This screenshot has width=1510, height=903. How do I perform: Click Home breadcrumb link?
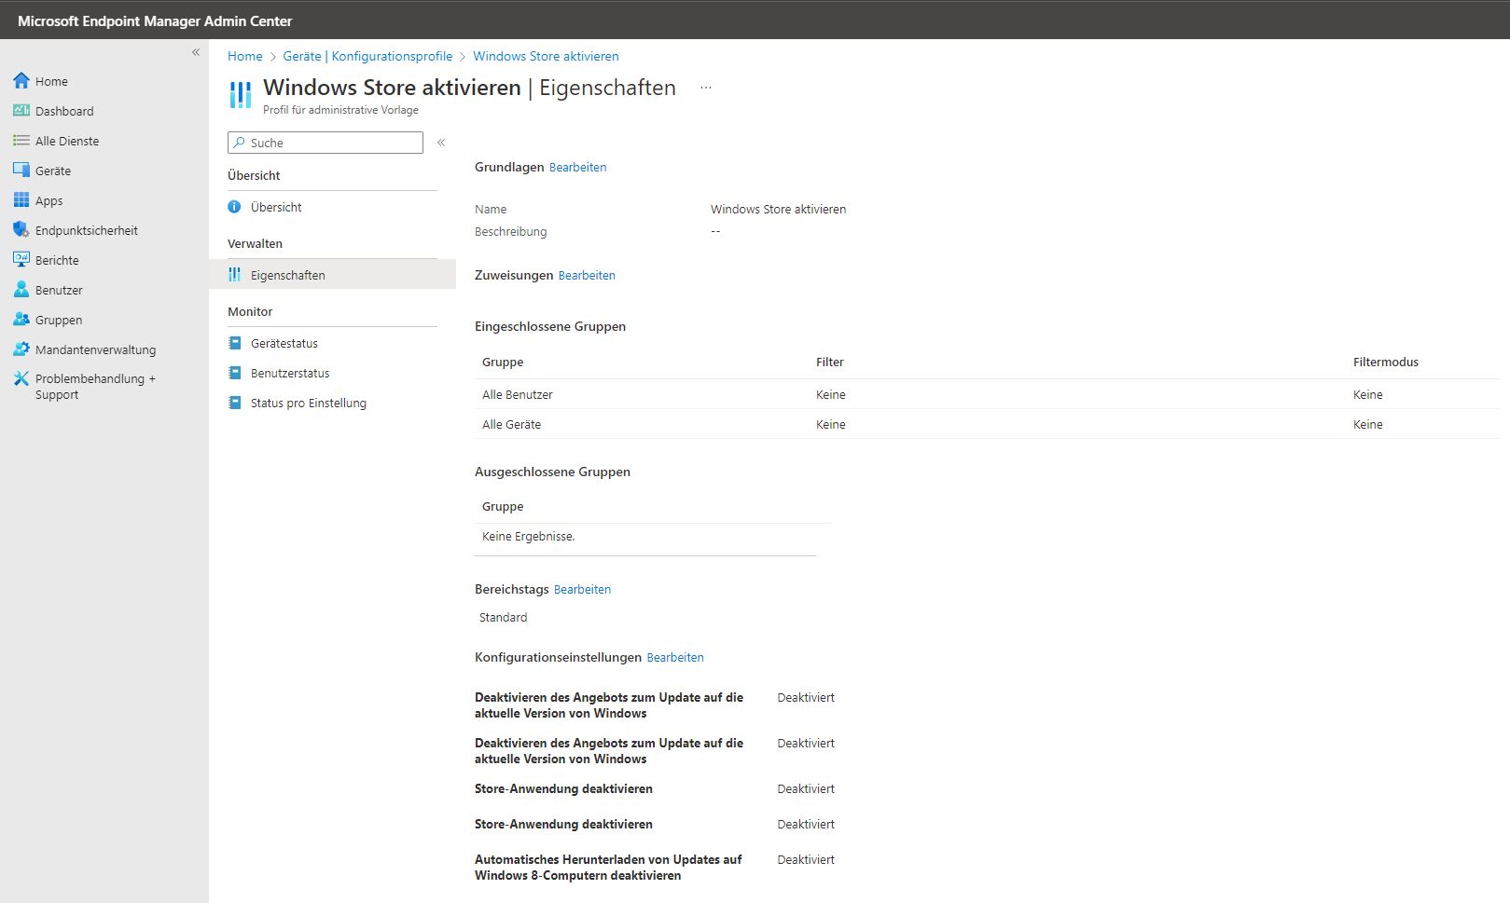coord(245,56)
